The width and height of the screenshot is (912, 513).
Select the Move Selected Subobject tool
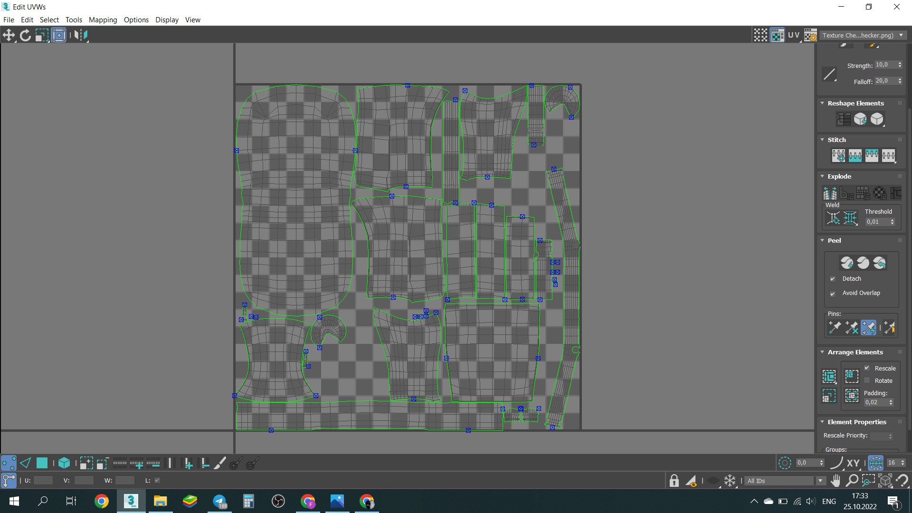pyautogui.click(x=9, y=35)
